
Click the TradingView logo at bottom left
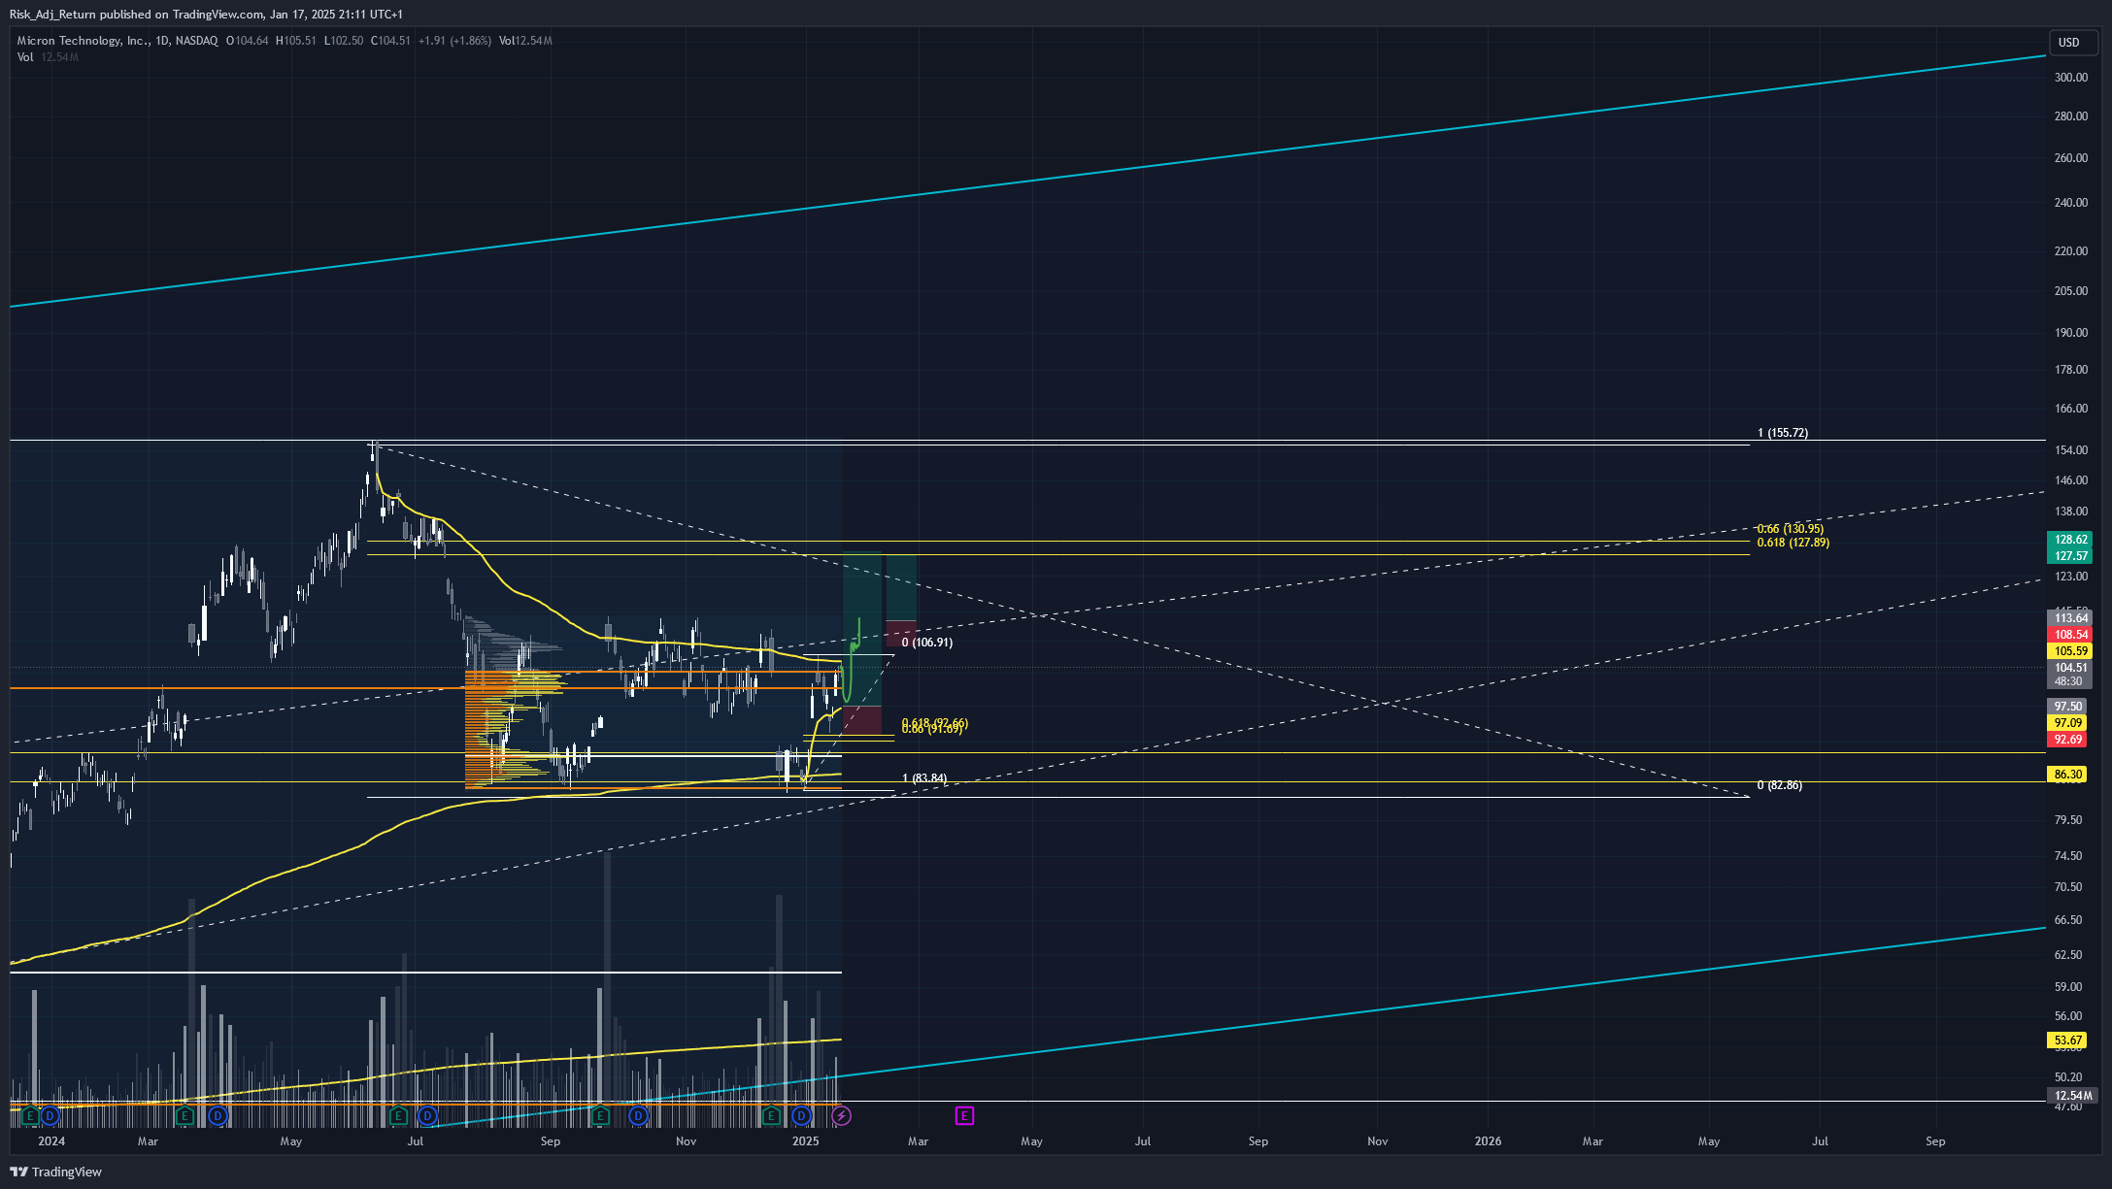coord(55,1172)
